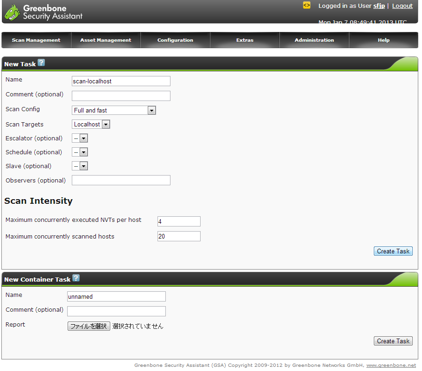This screenshot has width=422, height=371.
Task: Click the yellow auto-refresh icon near login
Action: pyautogui.click(x=307, y=6)
